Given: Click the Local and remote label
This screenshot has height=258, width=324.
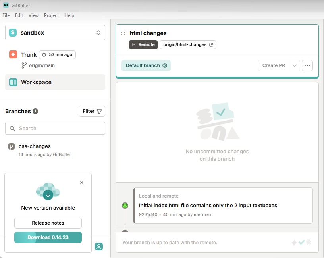Looking at the screenshot, I should coord(159,196).
